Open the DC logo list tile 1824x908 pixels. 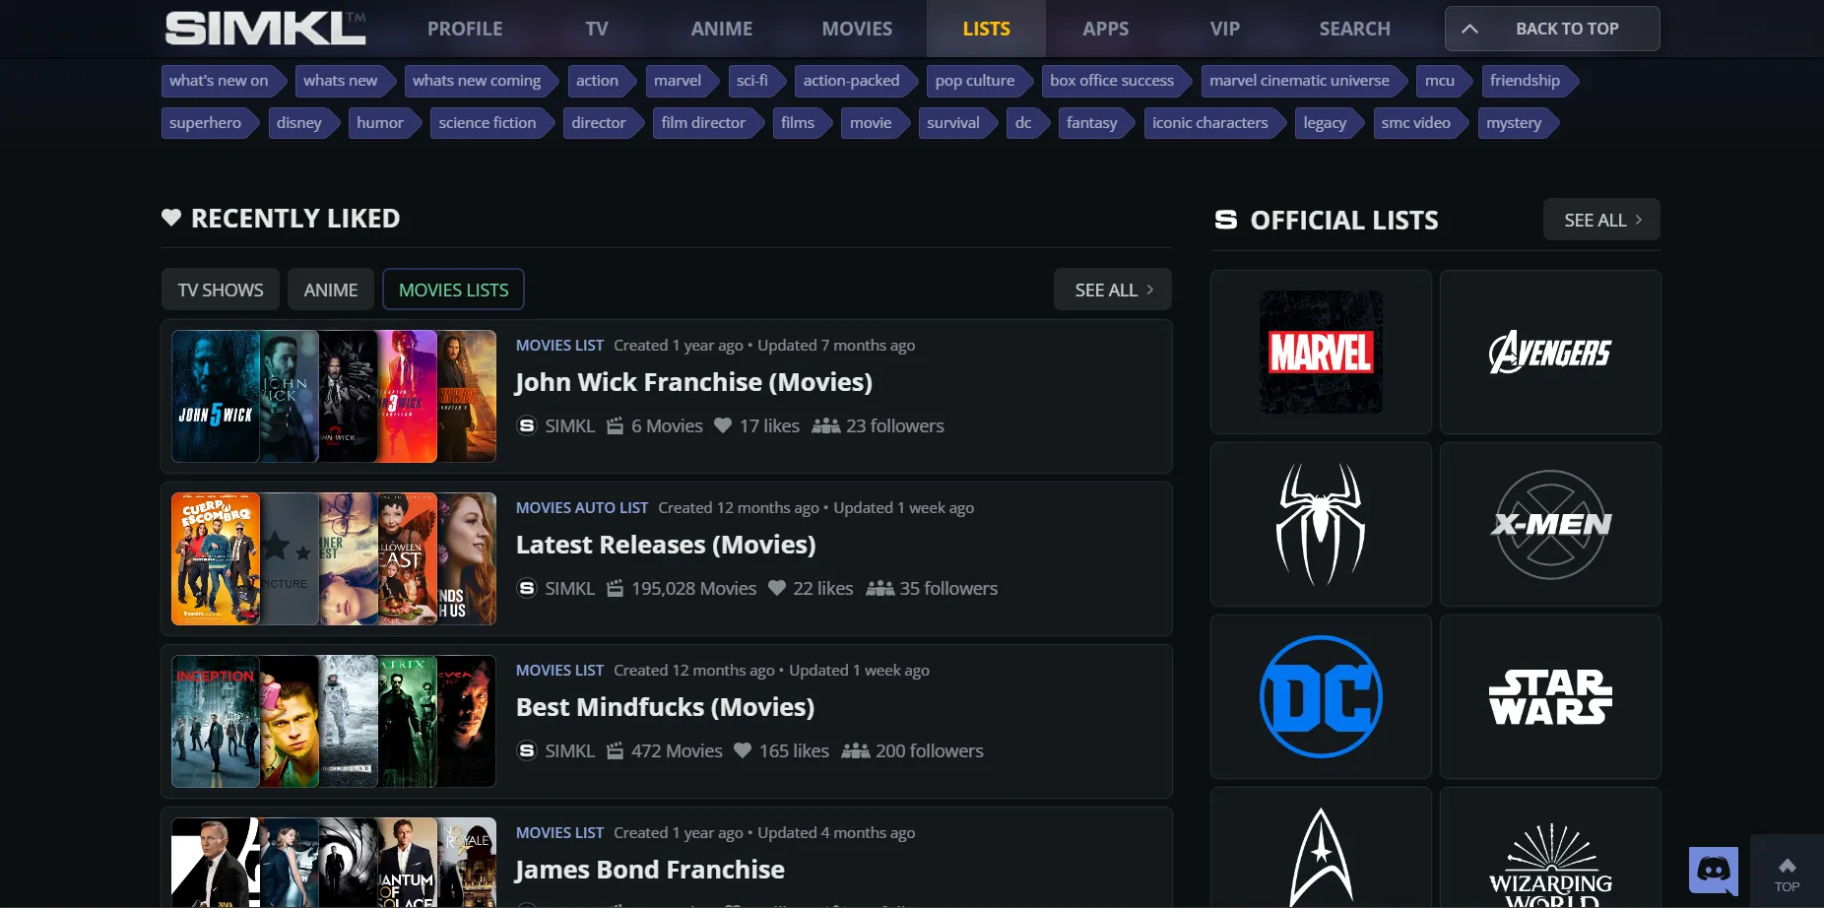1320,696
